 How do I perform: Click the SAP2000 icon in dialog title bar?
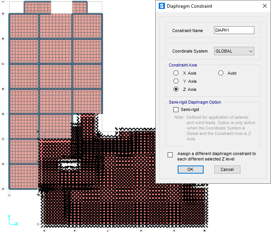click(162, 6)
